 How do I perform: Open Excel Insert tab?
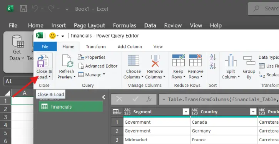58,25
